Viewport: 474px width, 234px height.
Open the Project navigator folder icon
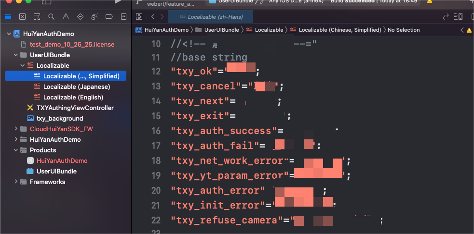pos(8,17)
